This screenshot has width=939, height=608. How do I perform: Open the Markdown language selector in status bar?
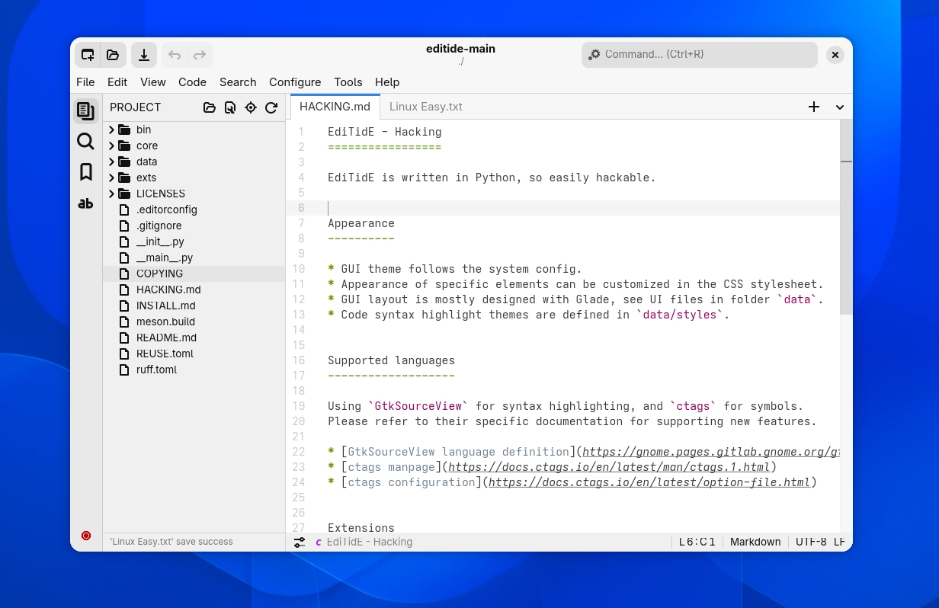755,542
